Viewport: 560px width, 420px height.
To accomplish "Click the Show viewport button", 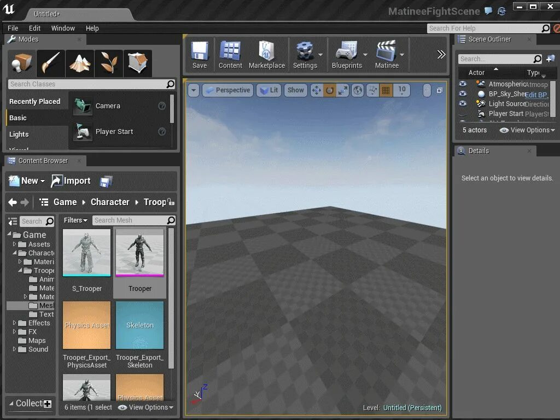I will tap(296, 90).
